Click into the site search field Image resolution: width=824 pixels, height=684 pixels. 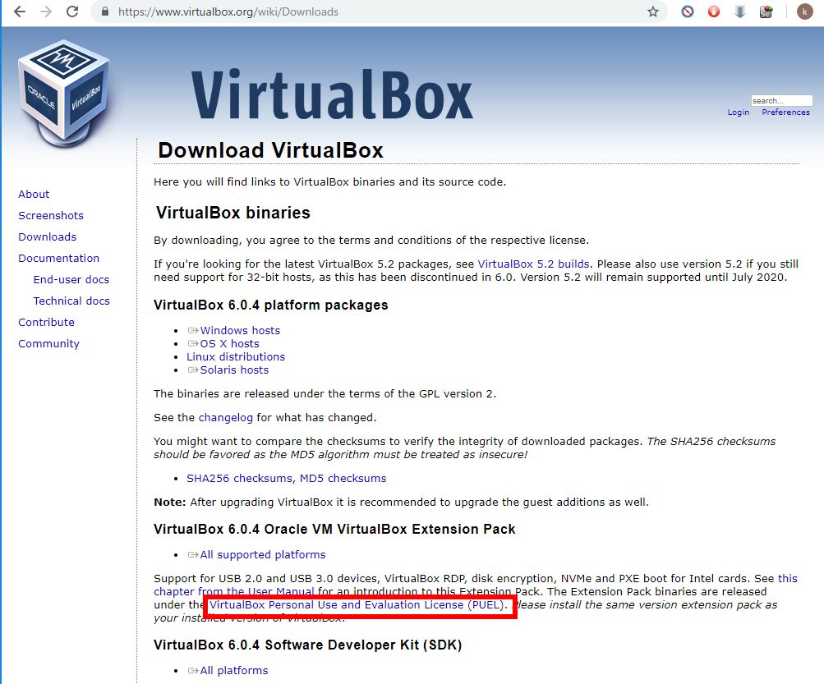tap(781, 100)
